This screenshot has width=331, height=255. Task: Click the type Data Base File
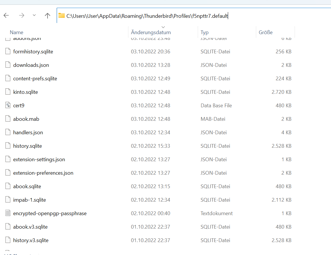[x=216, y=106]
